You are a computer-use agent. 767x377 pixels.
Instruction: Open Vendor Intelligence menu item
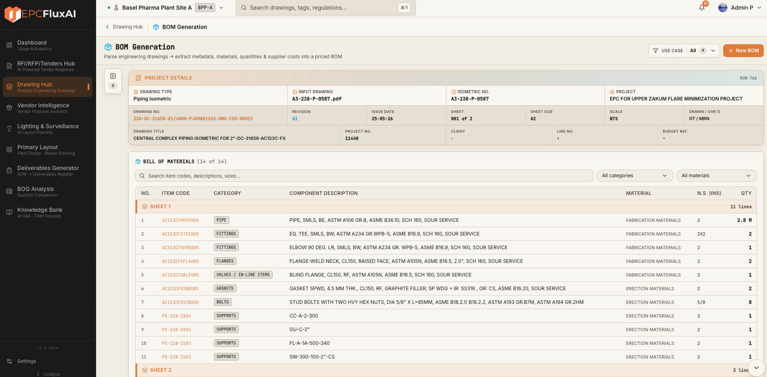click(x=47, y=108)
